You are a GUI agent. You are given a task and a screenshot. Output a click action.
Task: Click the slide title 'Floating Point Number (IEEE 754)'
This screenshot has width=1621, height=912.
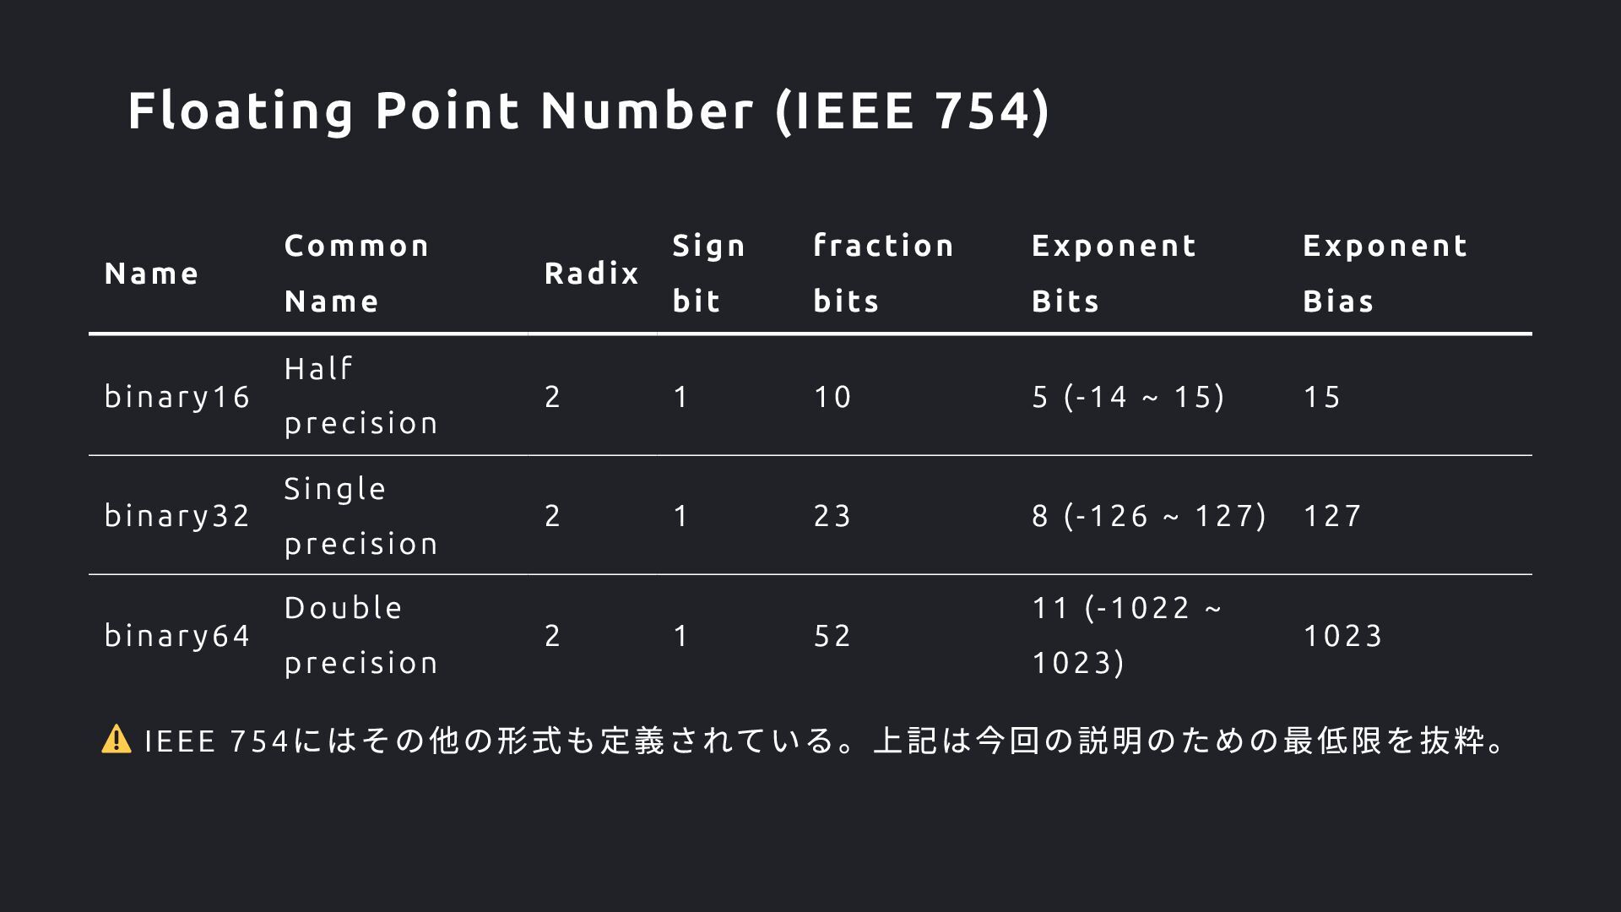[588, 111]
